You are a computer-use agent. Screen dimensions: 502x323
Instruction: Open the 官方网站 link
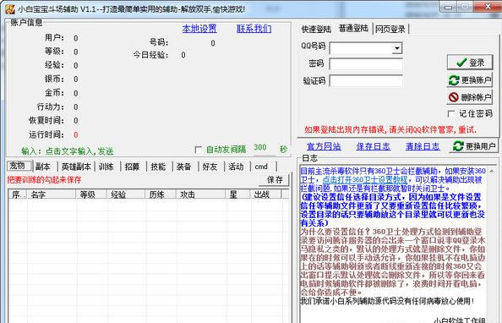[x=324, y=146]
